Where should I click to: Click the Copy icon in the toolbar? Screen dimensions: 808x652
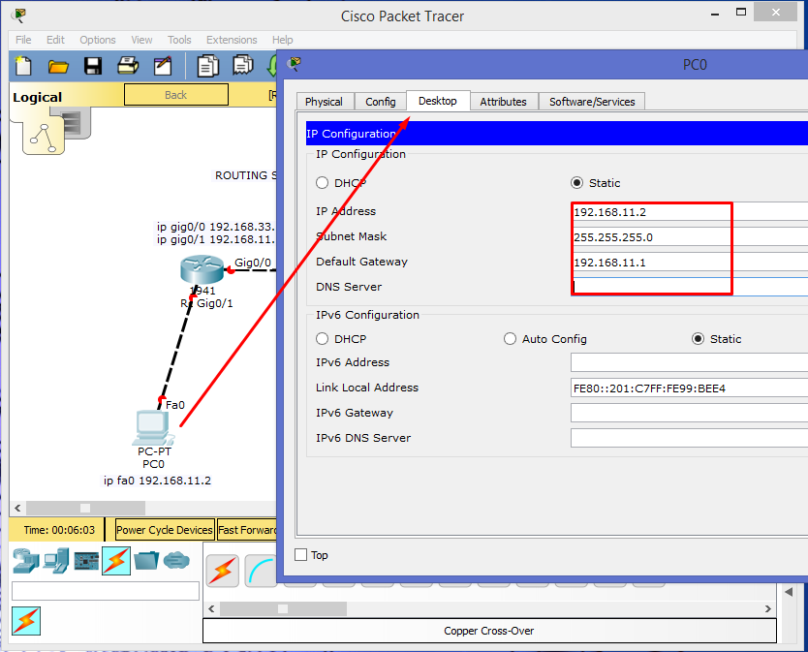click(x=206, y=66)
